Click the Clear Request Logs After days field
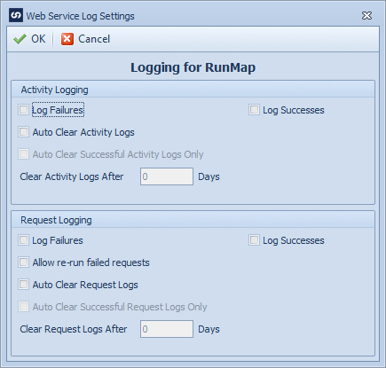 click(167, 329)
